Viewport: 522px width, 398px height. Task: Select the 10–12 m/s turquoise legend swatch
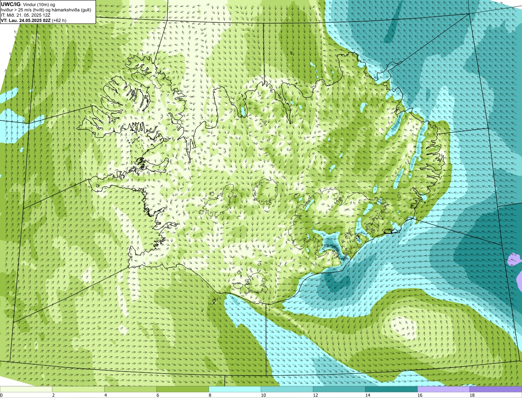click(x=287, y=389)
